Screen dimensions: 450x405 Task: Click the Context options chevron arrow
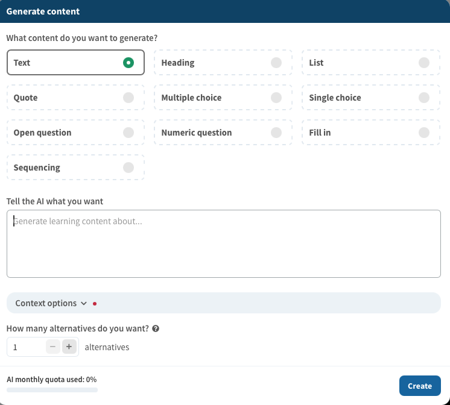[84, 304]
